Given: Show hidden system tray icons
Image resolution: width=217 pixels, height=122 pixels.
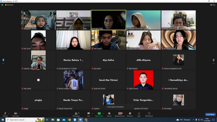Looking at the screenshot, I should click(x=194, y=120).
